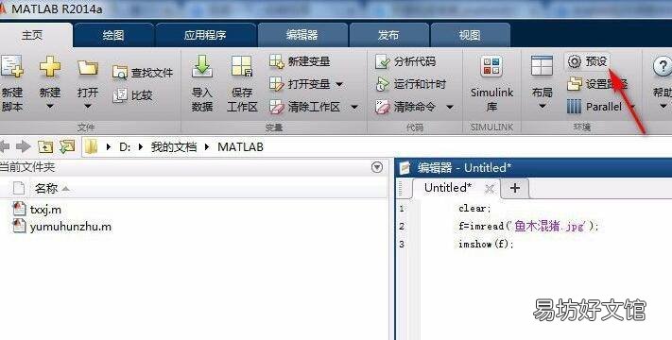
Task: Click 打开变量 (Open Variable) button
Action: (x=300, y=84)
